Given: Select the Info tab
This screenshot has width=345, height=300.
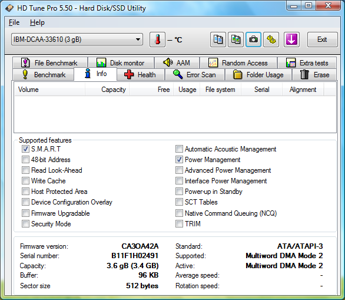Looking at the screenshot, I should point(95,74).
